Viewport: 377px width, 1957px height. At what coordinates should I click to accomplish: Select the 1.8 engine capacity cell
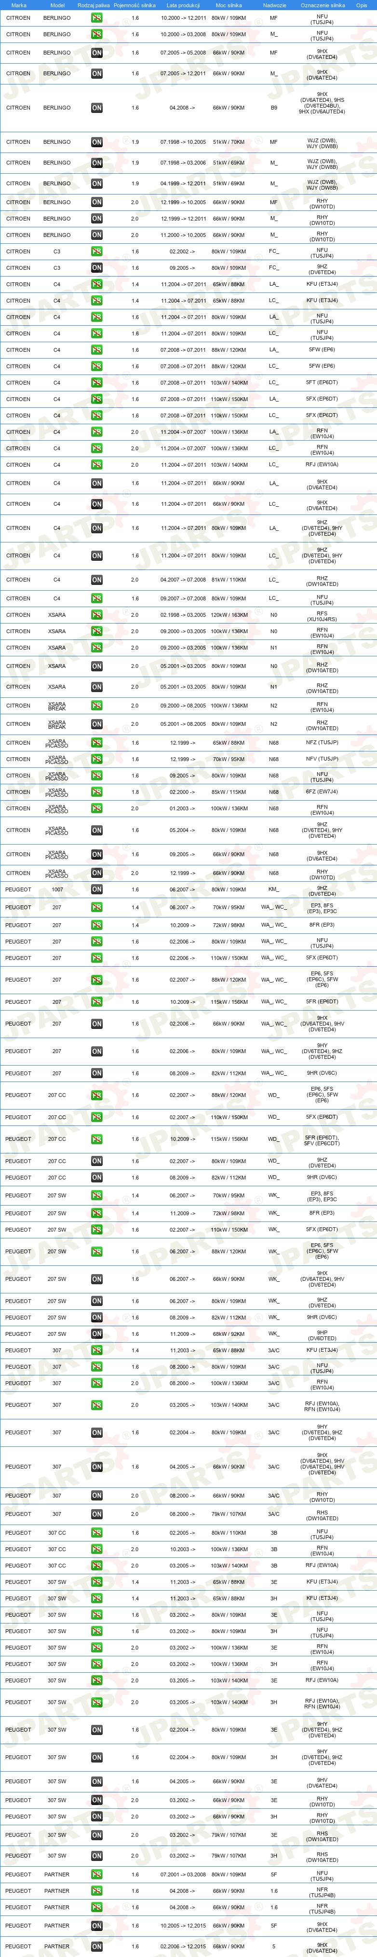point(135,791)
